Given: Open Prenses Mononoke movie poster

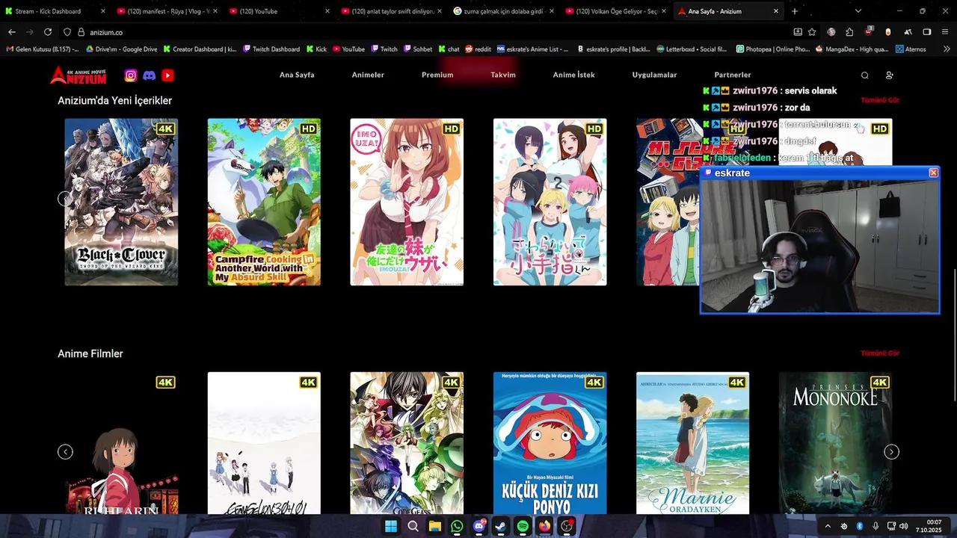Looking at the screenshot, I should 835,443.
